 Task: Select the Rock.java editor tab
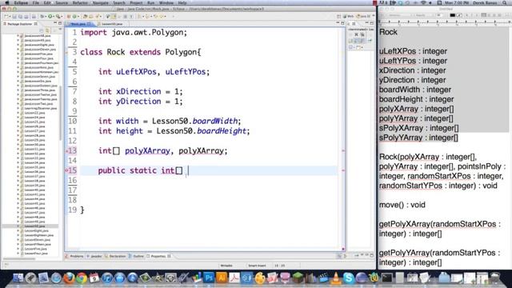(x=79, y=24)
